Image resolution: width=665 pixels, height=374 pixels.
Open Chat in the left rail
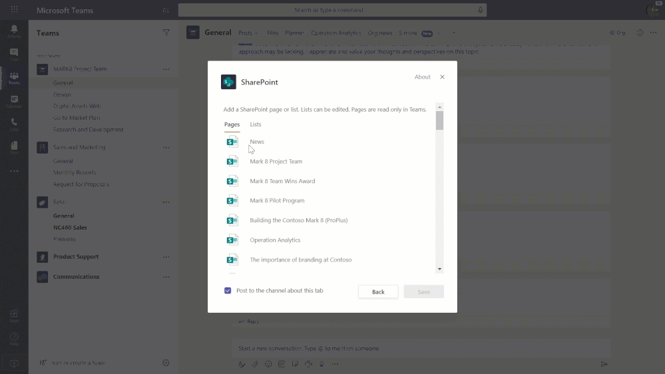pyautogui.click(x=14, y=55)
